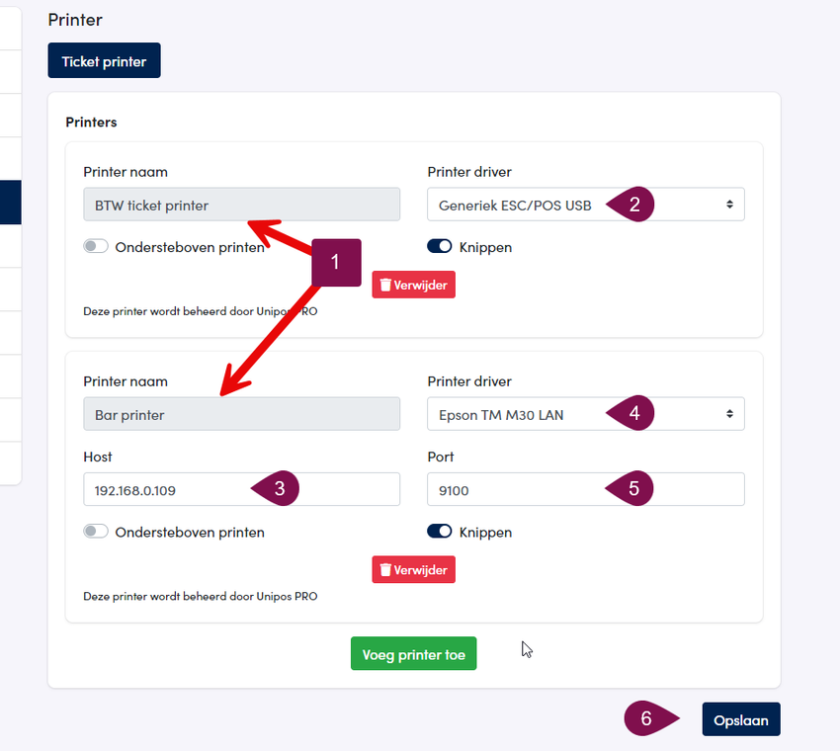This screenshot has height=751, width=840.
Task: Open the Epson TM M30 LAN driver dropdown
Action: coord(586,413)
